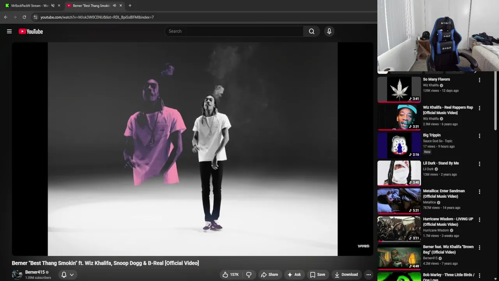Screen dimensions: 499x281
Task: Open the Enter Sandman thumbnail
Action: pos(399,201)
